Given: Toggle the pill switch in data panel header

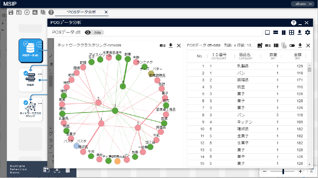Looking at the screenshot, I should [x=292, y=45].
